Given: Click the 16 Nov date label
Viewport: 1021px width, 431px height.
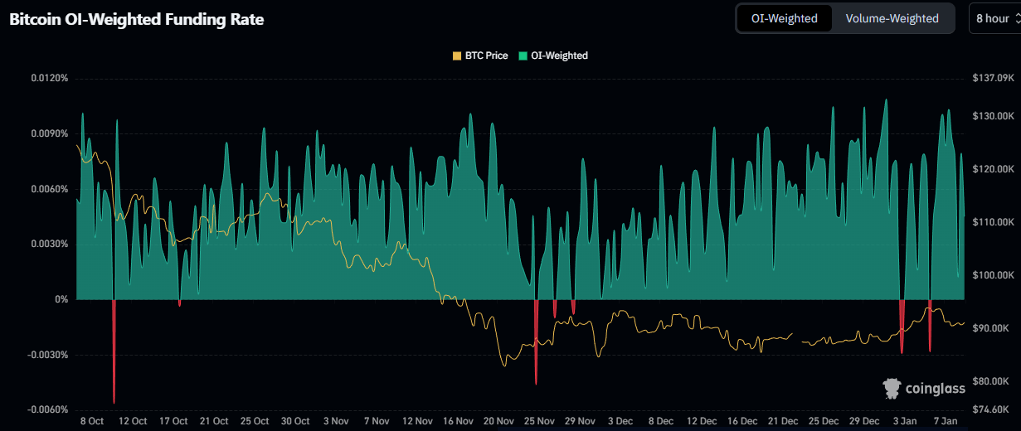Looking at the screenshot, I should [458, 421].
